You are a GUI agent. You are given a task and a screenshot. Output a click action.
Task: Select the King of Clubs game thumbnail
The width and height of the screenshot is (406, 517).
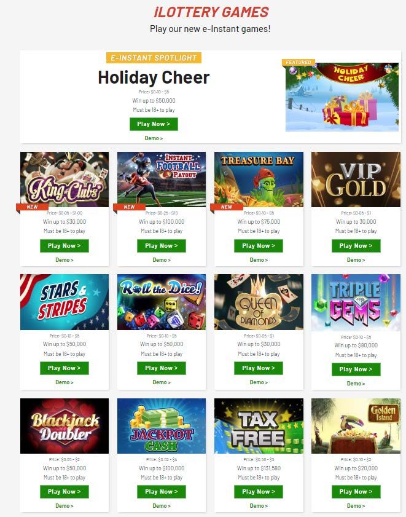[64, 180]
